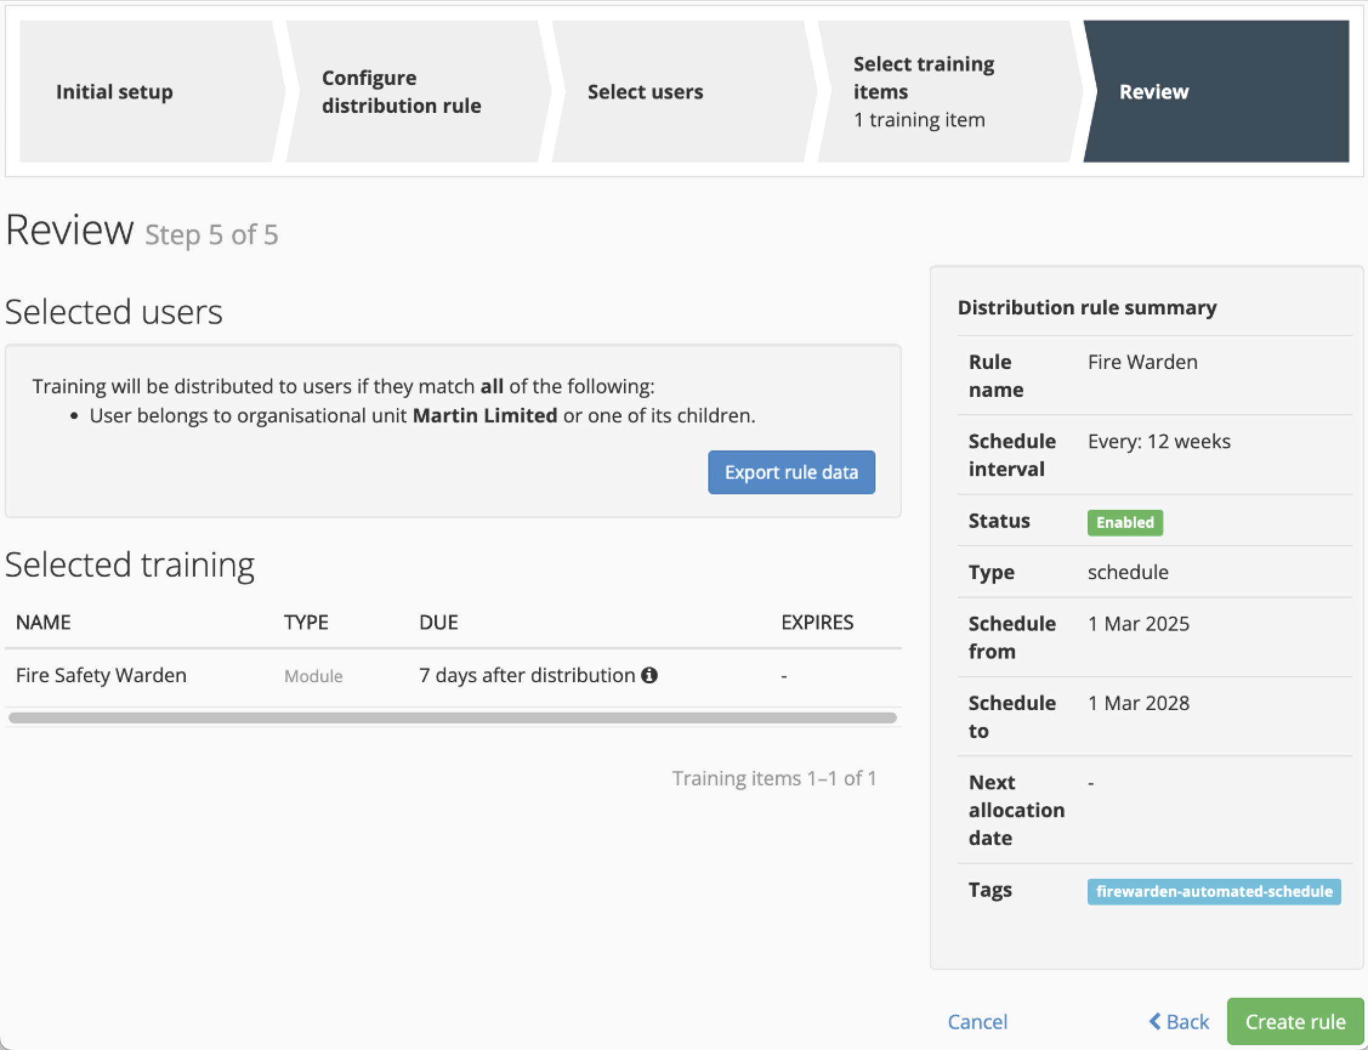Click the firewarden-automated-schedule tag
Viewport: 1368px width, 1050px height.
(1214, 891)
